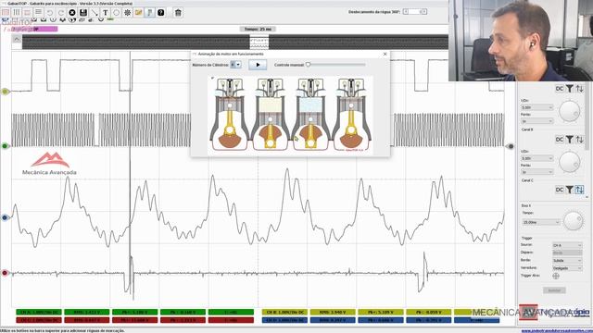Toggle invert arrows on first channel
Screen dimensions: 593x333
click(x=579, y=89)
